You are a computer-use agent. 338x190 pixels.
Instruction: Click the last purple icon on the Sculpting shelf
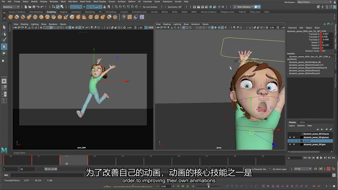[142, 17]
